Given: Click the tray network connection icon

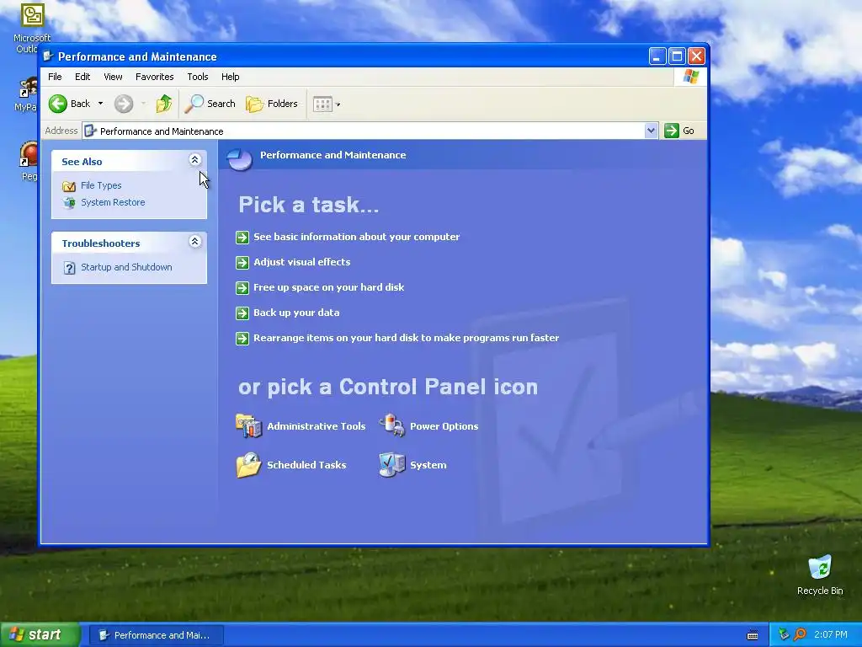Looking at the screenshot, I should pyautogui.click(x=784, y=635).
